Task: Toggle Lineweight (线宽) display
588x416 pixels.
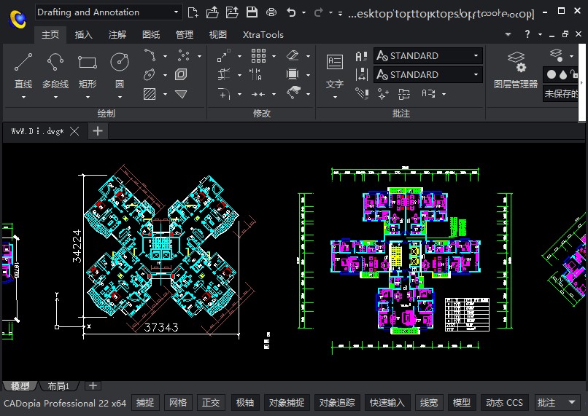Action: pos(429,402)
